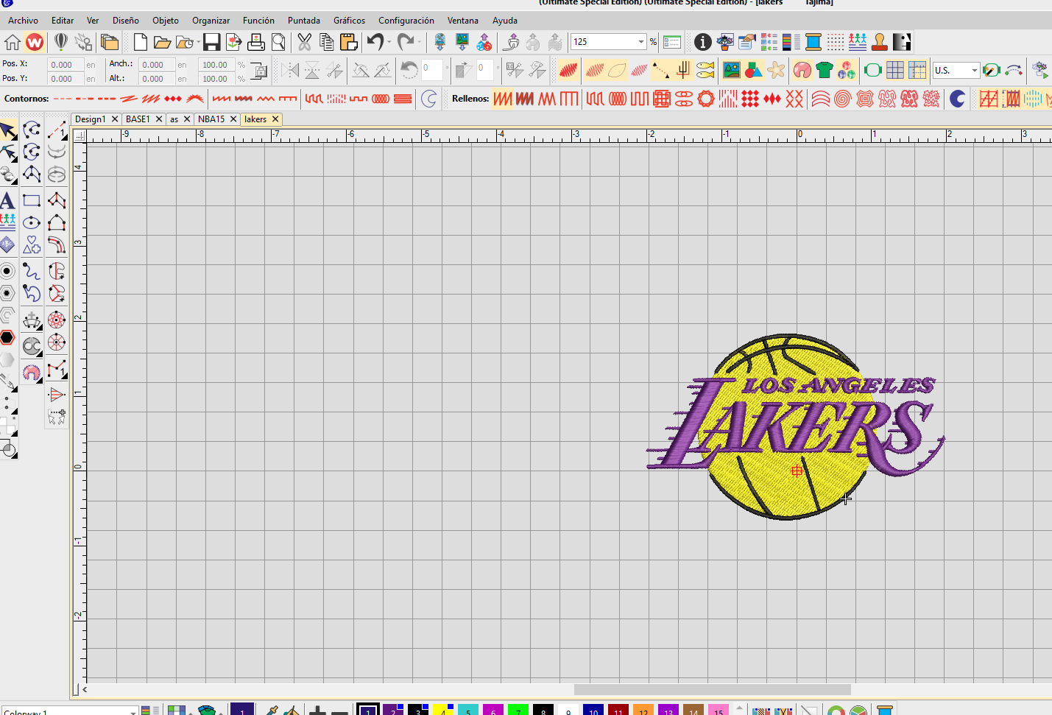This screenshot has width=1052, height=715.
Task: Toggle the show hoop button
Action: tap(873, 70)
